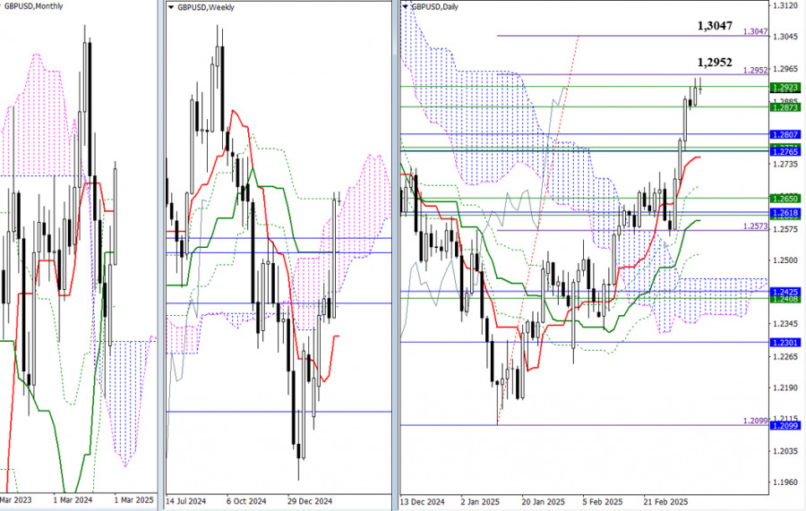This screenshot has width=806, height=511.
Task: Open the GBPUSD,Weekly chart title dropdown arrow
Action: click(x=171, y=8)
